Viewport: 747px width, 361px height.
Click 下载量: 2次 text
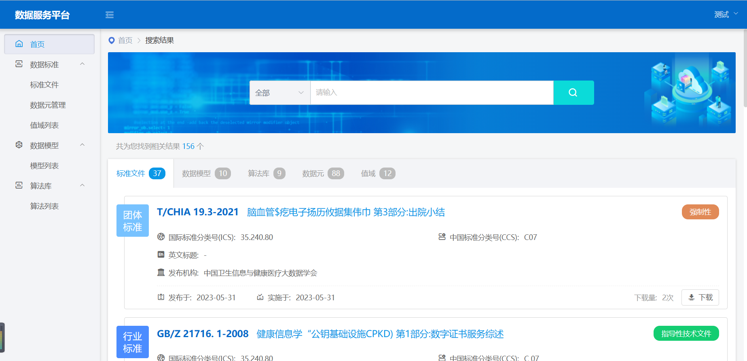pos(654,297)
